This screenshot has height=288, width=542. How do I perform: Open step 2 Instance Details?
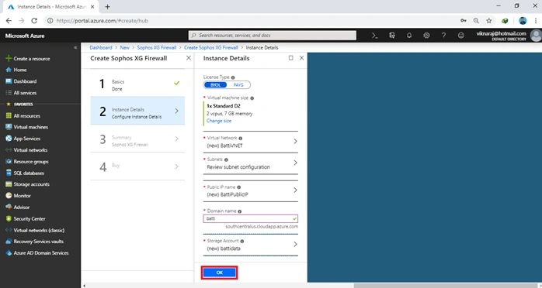pos(137,111)
